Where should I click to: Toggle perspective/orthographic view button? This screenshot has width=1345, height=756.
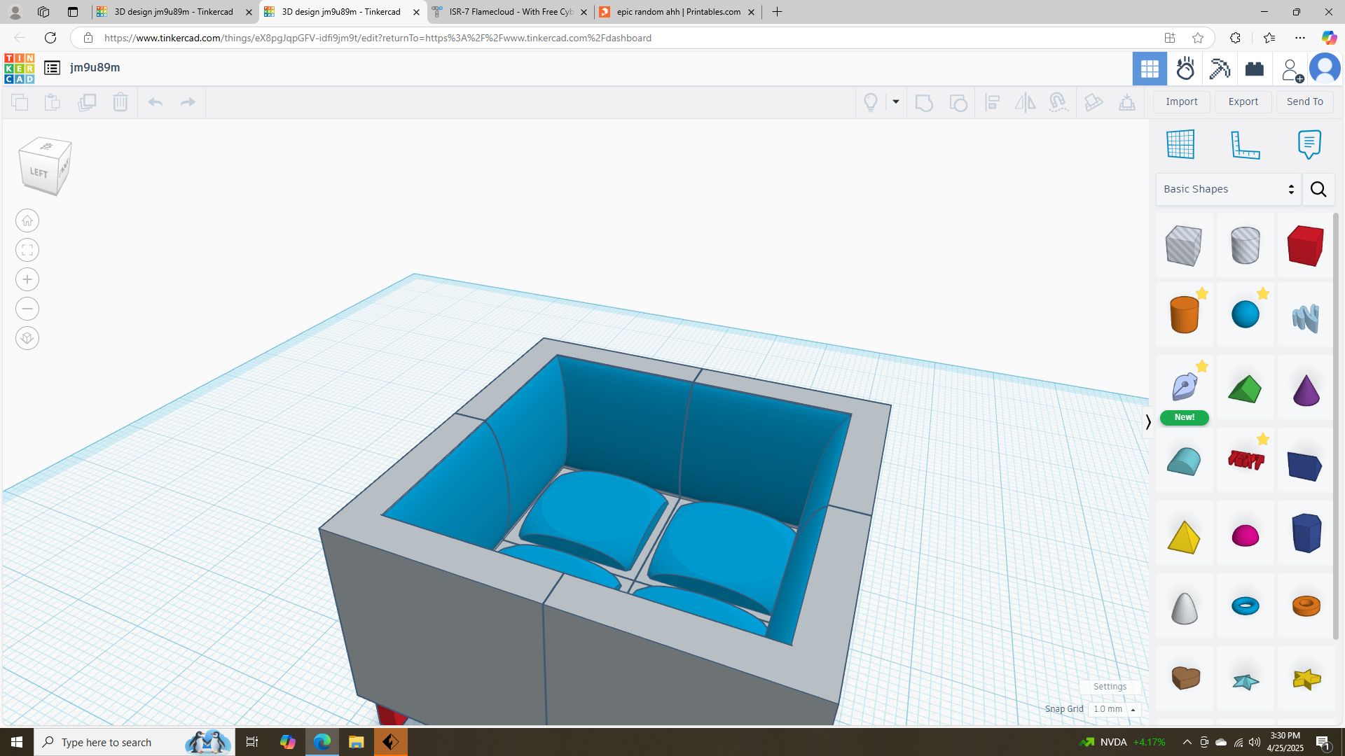point(27,338)
